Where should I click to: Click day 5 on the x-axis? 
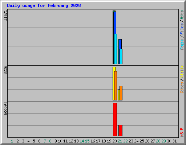pyautogui.click(x=34, y=141)
